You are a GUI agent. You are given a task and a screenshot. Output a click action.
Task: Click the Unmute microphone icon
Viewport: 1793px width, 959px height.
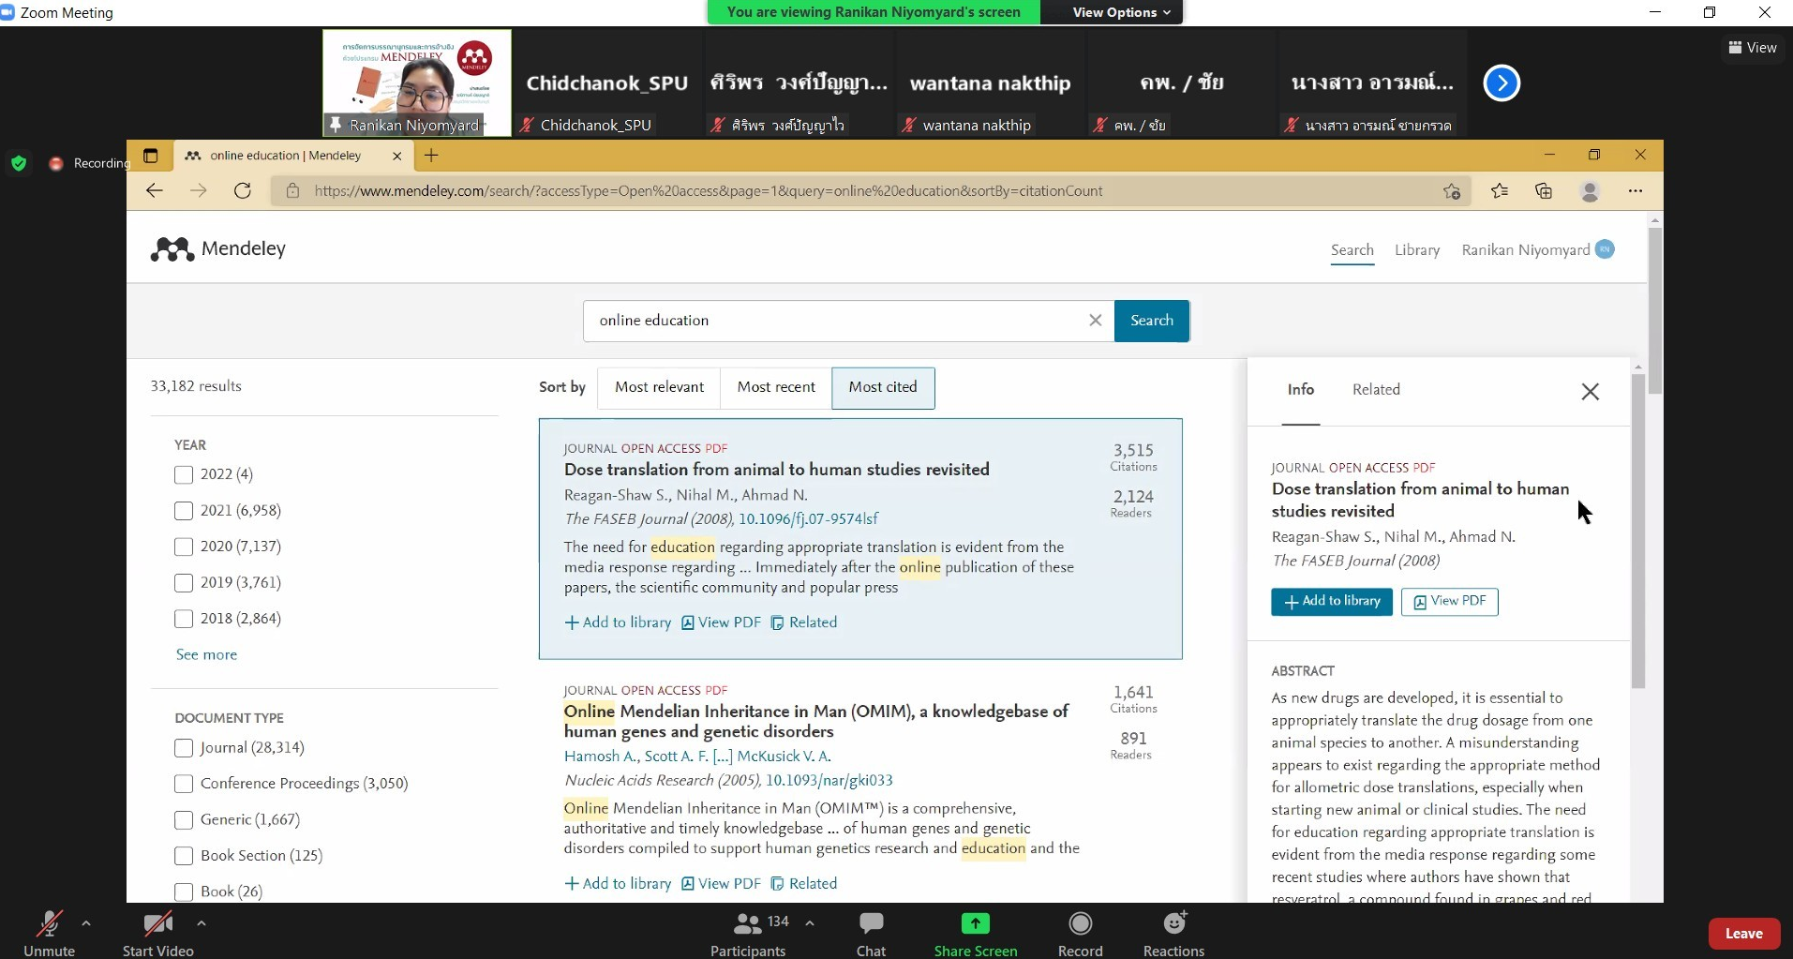pos(49,924)
